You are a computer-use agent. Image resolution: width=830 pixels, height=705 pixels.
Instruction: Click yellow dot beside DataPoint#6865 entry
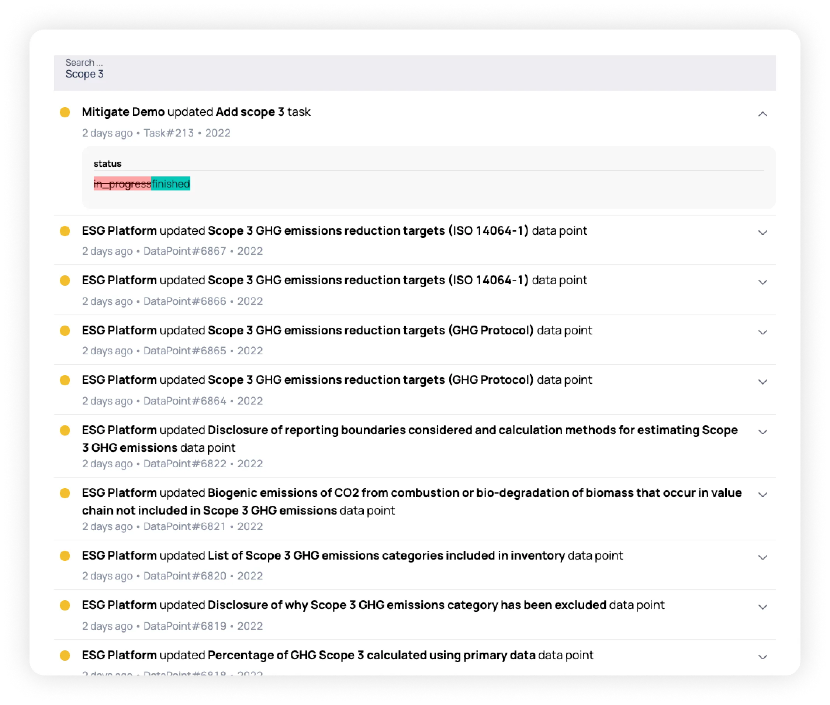(x=65, y=330)
